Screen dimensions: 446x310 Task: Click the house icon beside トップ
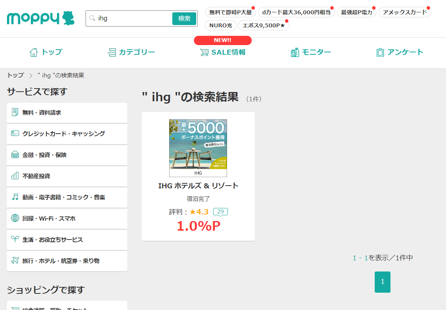tap(34, 52)
